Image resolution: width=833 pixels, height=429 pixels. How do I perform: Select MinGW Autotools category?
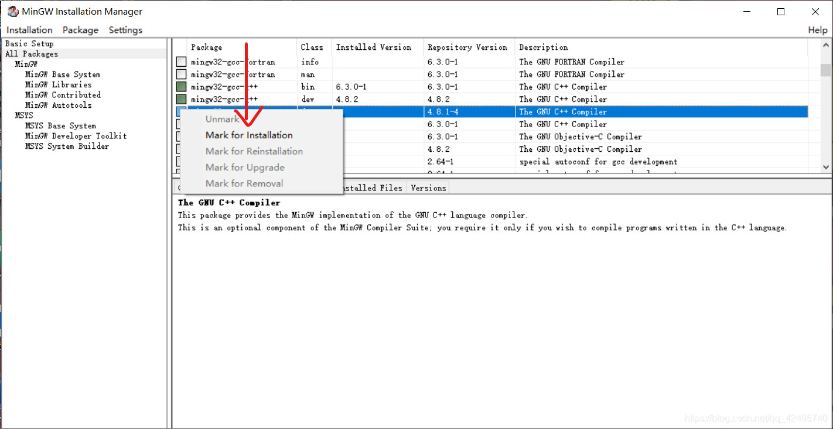(x=58, y=105)
